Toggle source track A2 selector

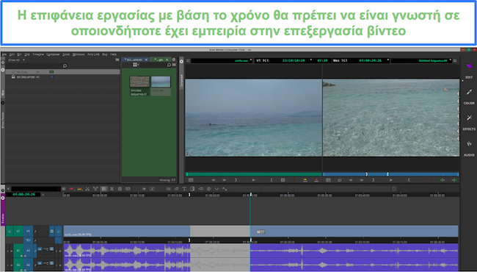(18, 265)
